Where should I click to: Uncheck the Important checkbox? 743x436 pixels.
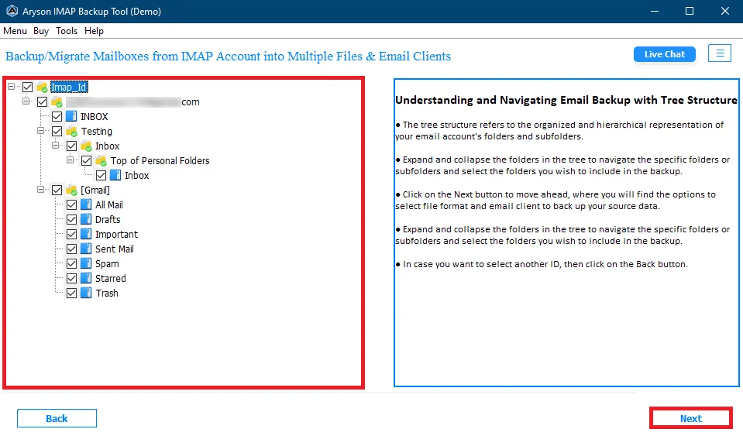coord(71,234)
